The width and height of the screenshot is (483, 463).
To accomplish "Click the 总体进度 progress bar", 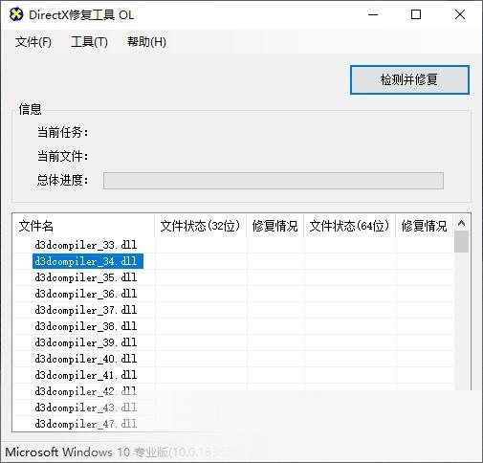I will [274, 181].
